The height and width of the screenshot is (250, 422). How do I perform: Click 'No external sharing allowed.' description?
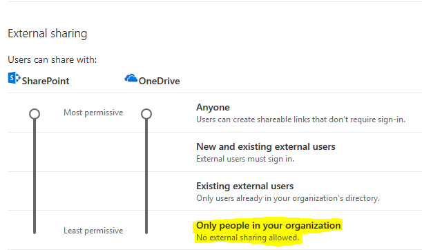[247, 238]
